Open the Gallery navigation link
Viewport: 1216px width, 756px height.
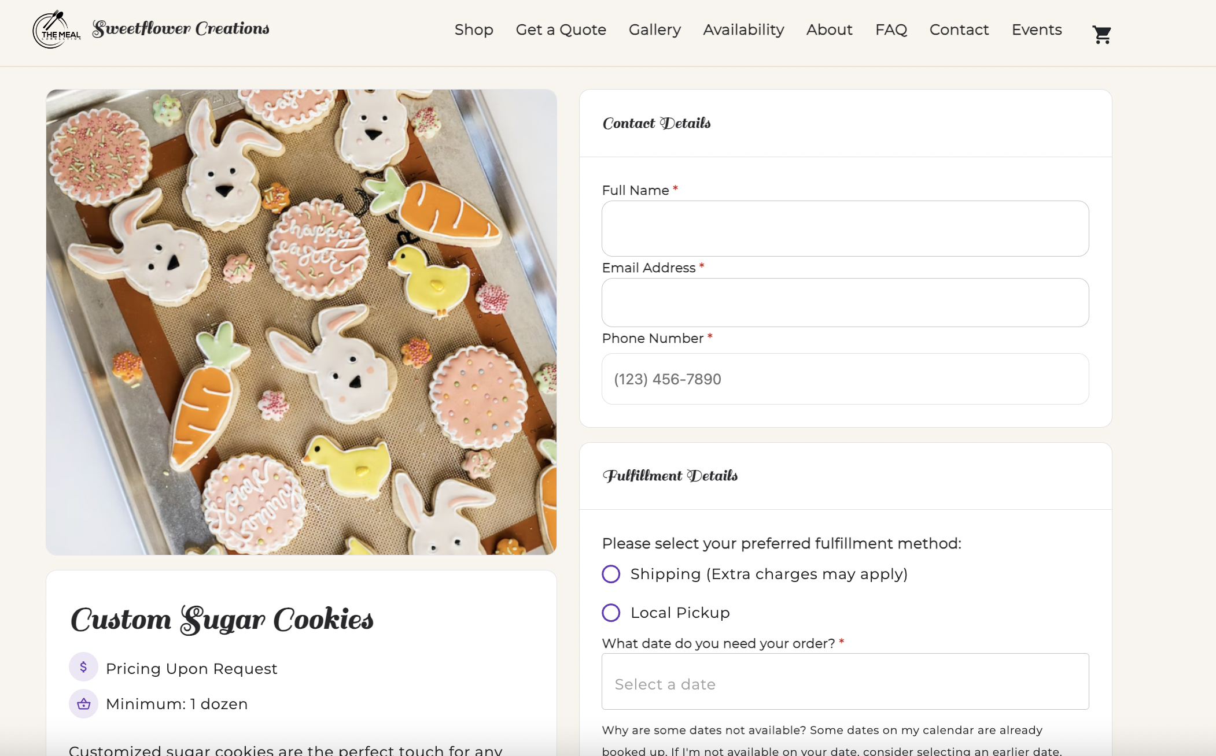(654, 29)
